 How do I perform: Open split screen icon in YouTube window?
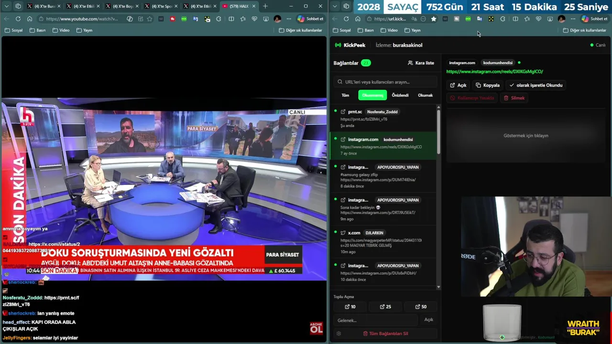point(231,19)
